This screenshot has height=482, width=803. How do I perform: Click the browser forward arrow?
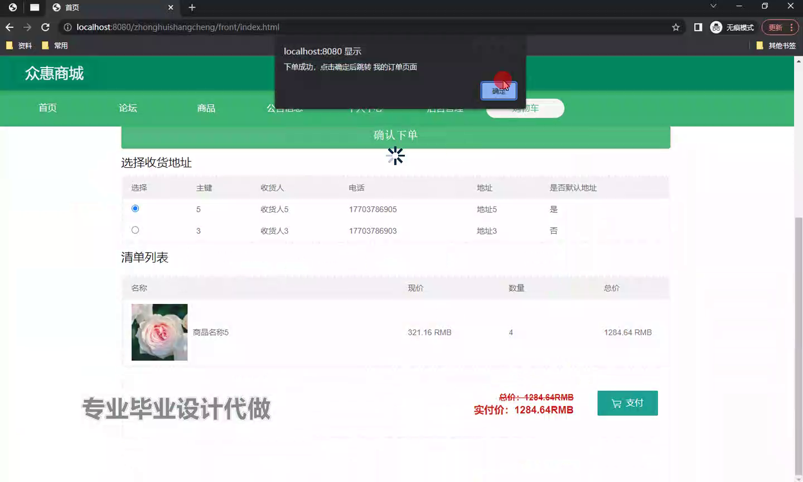click(x=27, y=27)
